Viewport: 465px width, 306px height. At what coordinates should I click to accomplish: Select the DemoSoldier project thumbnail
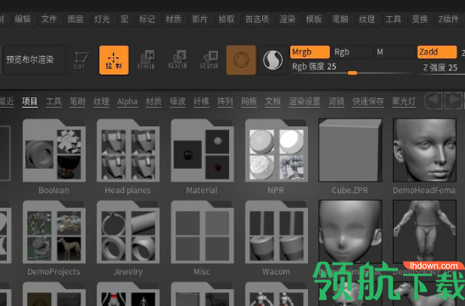tap(424, 231)
